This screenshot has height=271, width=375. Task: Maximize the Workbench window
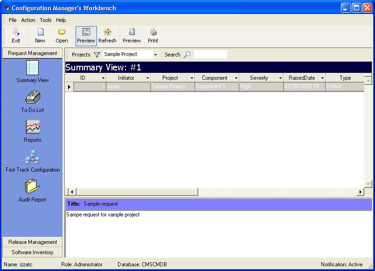pyautogui.click(x=356, y=8)
